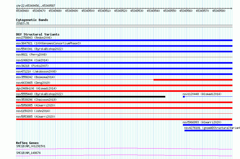The height and width of the screenshot is (159, 240).
Task: Click ruler position 45349500
Action: click(x=88, y=11)
